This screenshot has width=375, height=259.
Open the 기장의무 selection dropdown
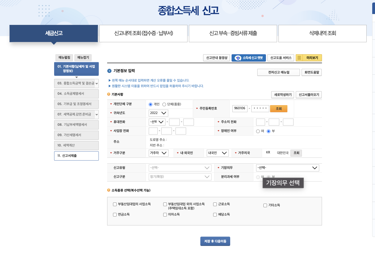pos(288,168)
